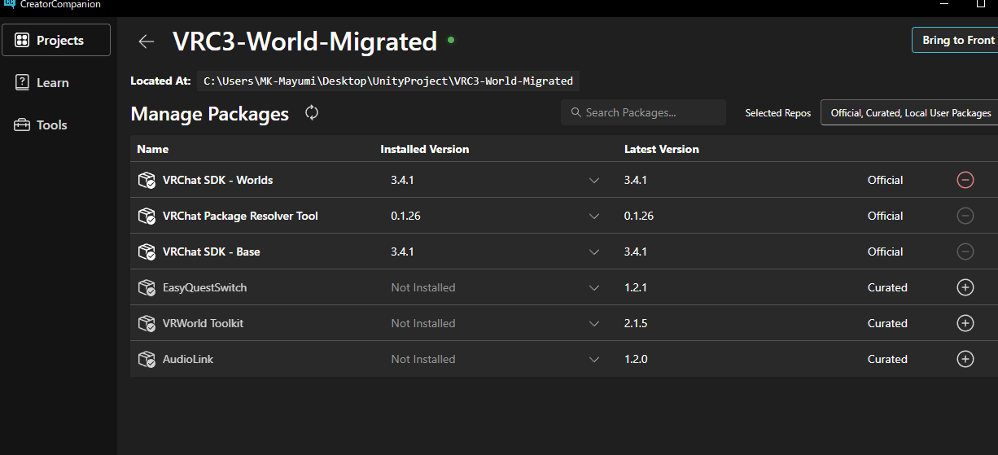Expand version dropdown for VRChat SDK - Worlds
998x455 pixels.
(594, 180)
